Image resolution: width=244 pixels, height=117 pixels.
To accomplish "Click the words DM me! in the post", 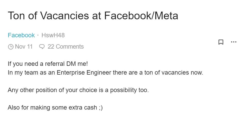I will [x=77, y=64].
